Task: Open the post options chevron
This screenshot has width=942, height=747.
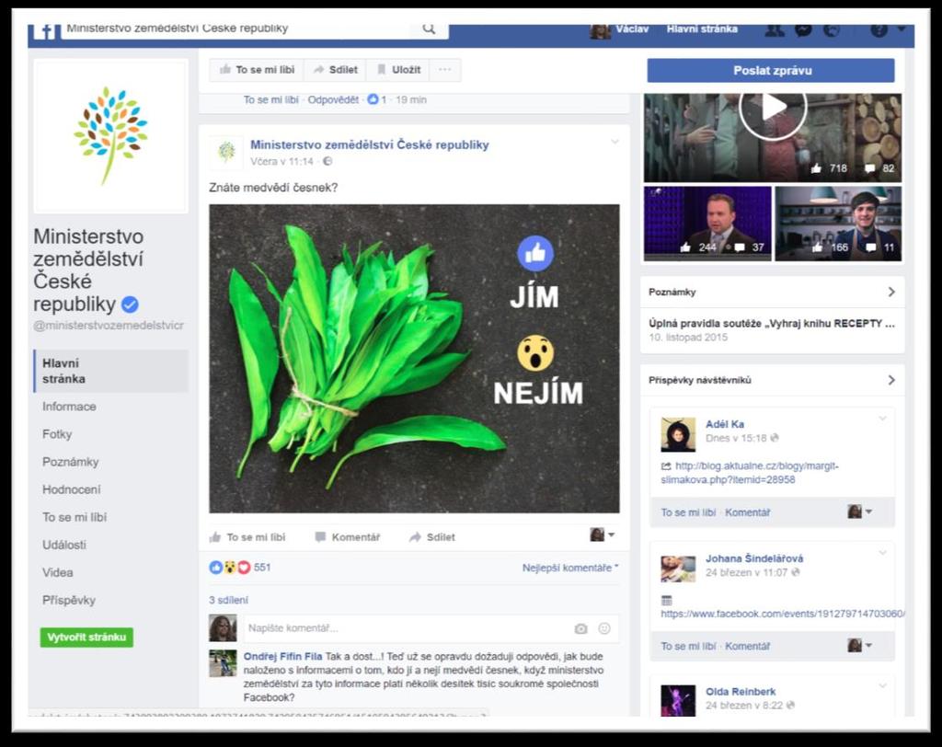Action: click(615, 142)
